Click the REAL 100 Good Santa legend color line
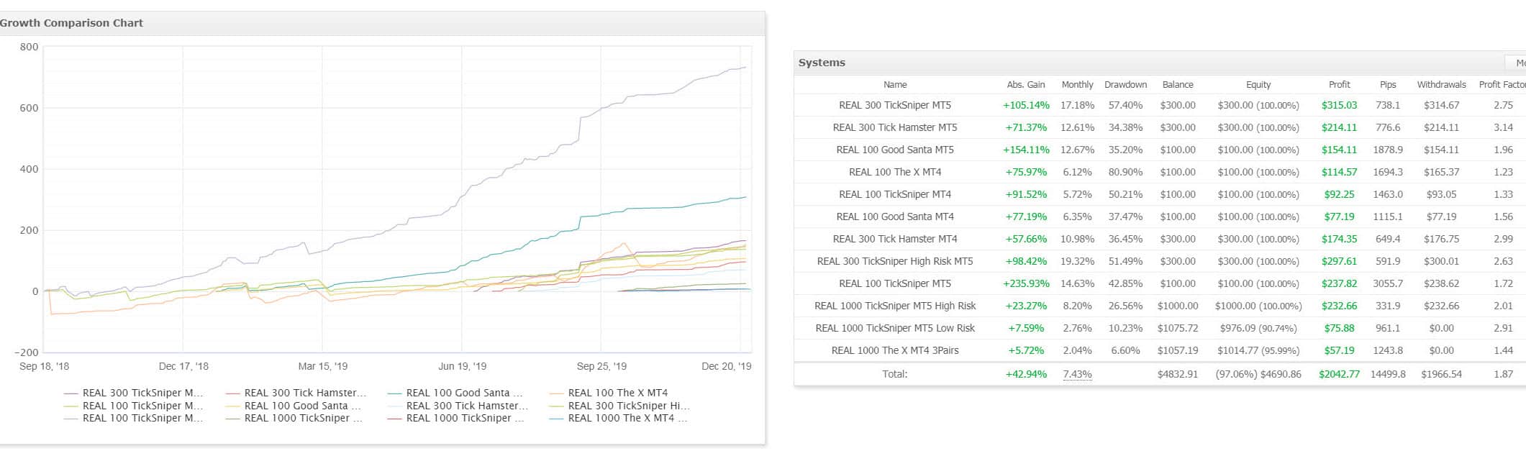This screenshot has height=451, width=1526. 394,393
